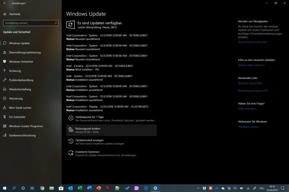
Task: Open Task View in the taskbar
Action: [x=32, y=188]
